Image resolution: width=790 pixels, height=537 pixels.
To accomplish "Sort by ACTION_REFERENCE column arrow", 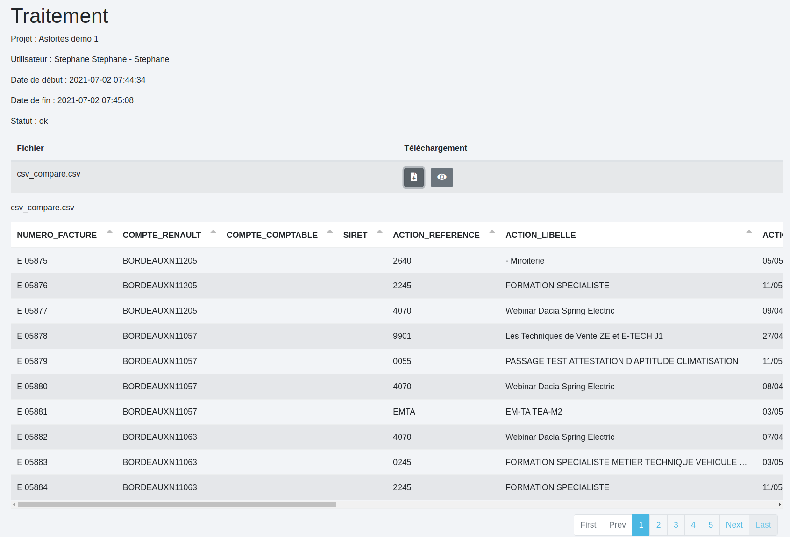I will coord(492,232).
